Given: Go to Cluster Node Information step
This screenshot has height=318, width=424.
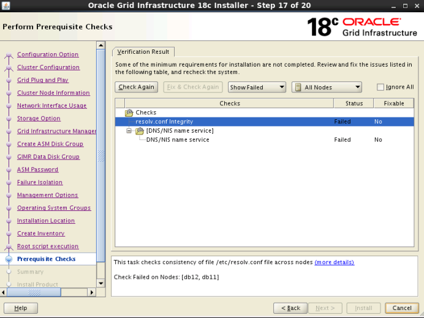Looking at the screenshot, I should tap(53, 93).
